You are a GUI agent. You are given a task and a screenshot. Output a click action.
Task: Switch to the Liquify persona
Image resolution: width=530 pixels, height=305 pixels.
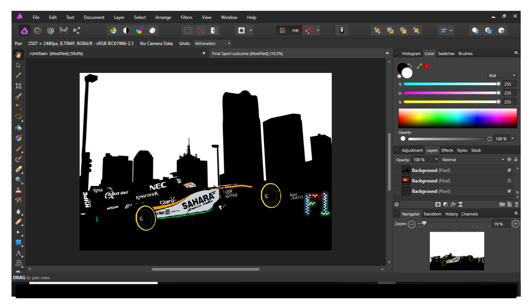click(x=37, y=30)
